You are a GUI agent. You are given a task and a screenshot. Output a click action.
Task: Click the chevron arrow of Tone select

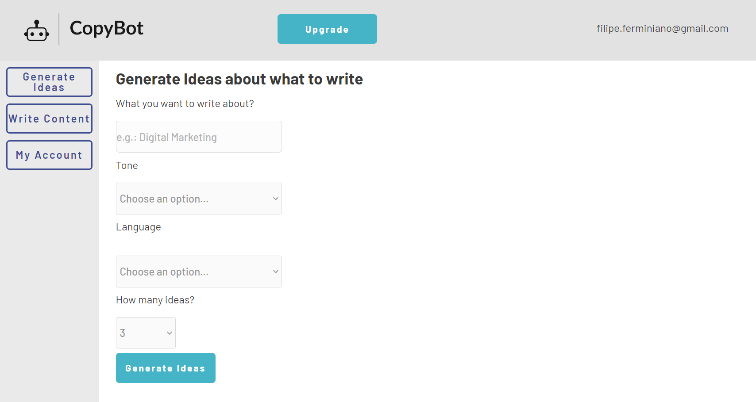[275, 199]
